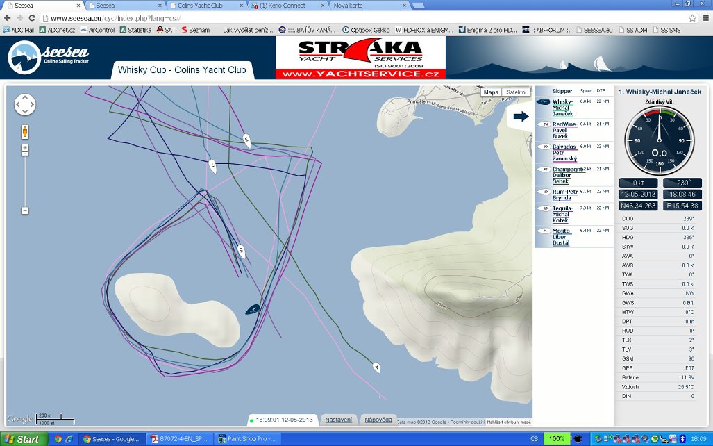Click boat marker number 4 near the coast
713x446 pixels.
tap(376, 367)
